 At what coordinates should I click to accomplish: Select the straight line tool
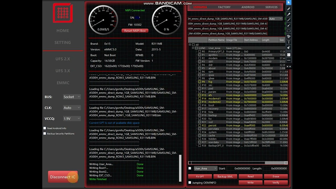point(289,20)
